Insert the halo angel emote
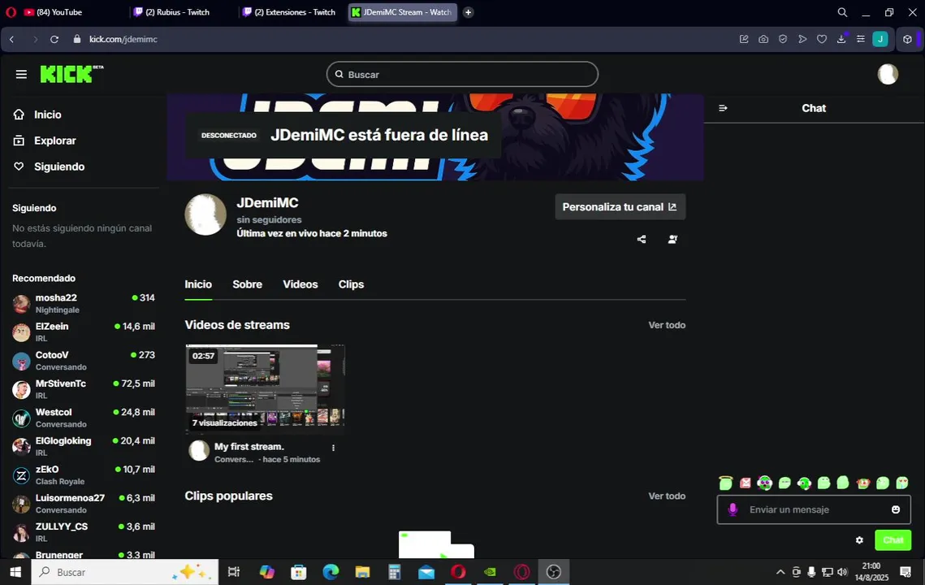This screenshot has width=925, height=585. 725,483
